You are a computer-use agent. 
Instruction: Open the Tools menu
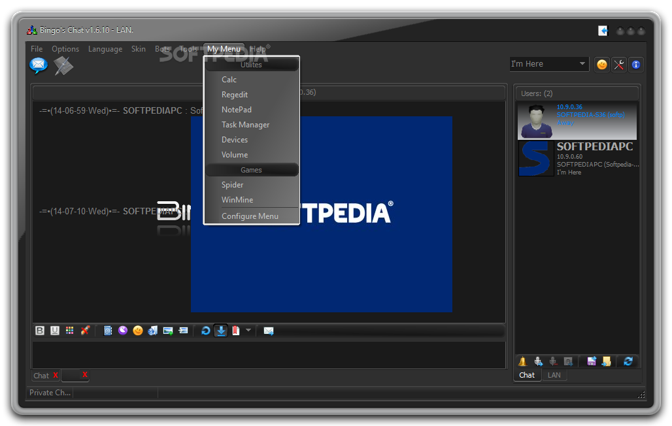pos(188,49)
